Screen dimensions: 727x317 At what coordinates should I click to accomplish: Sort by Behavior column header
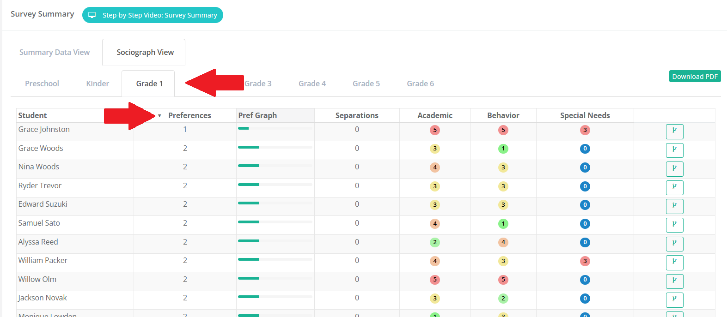[503, 115]
